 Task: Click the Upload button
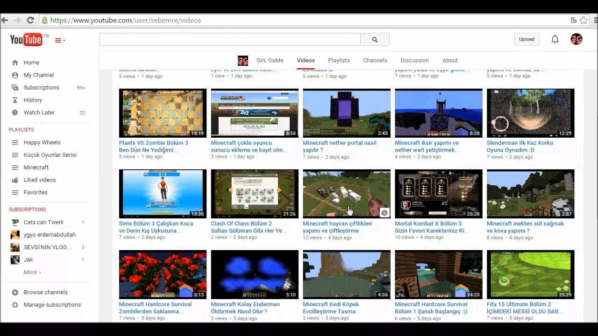click(x=527, y=39)
